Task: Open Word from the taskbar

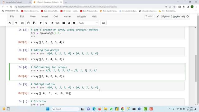Action: coord(140,109)
